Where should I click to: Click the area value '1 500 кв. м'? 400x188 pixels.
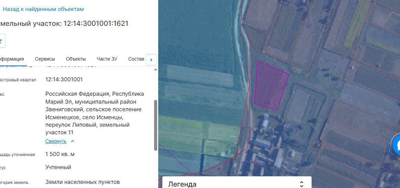[60, 154]
